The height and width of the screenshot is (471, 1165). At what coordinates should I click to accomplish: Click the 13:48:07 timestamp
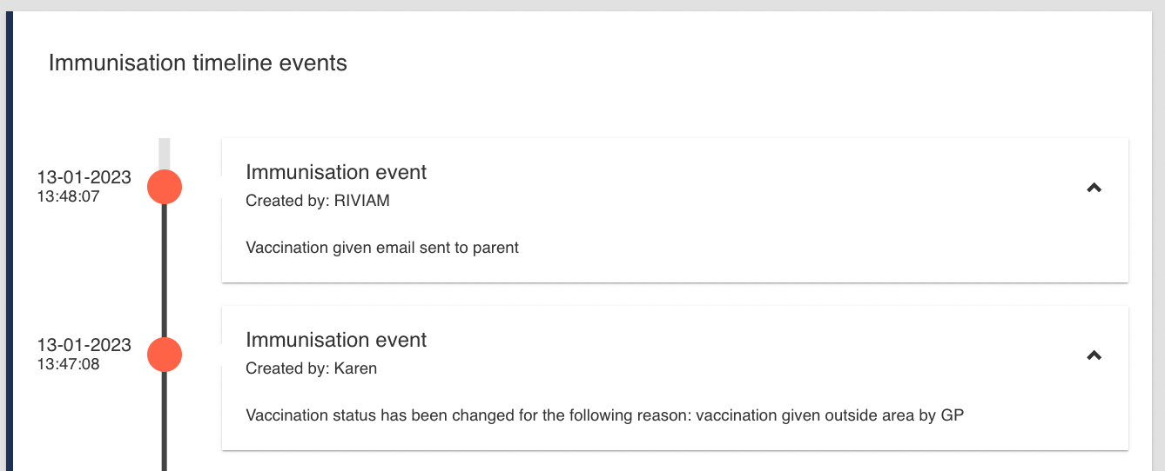click(68, 196)
